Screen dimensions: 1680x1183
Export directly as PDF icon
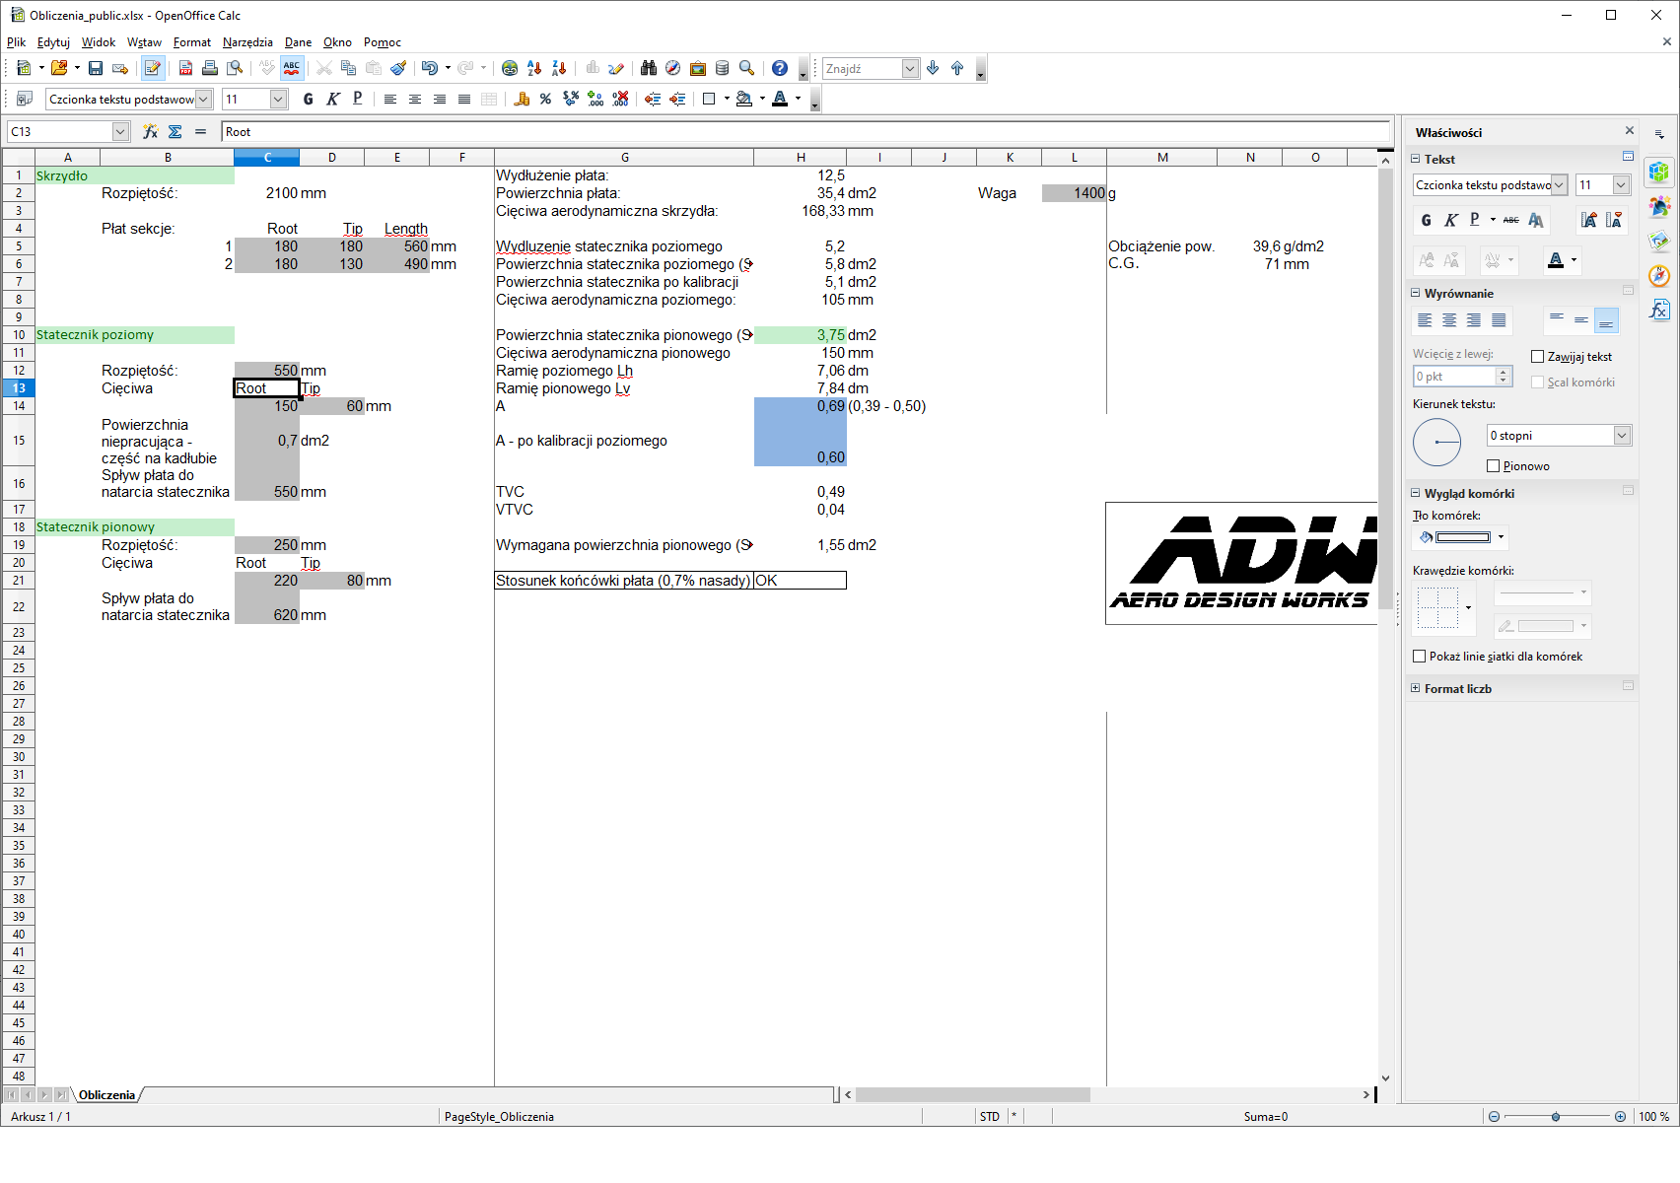point(185,68)
